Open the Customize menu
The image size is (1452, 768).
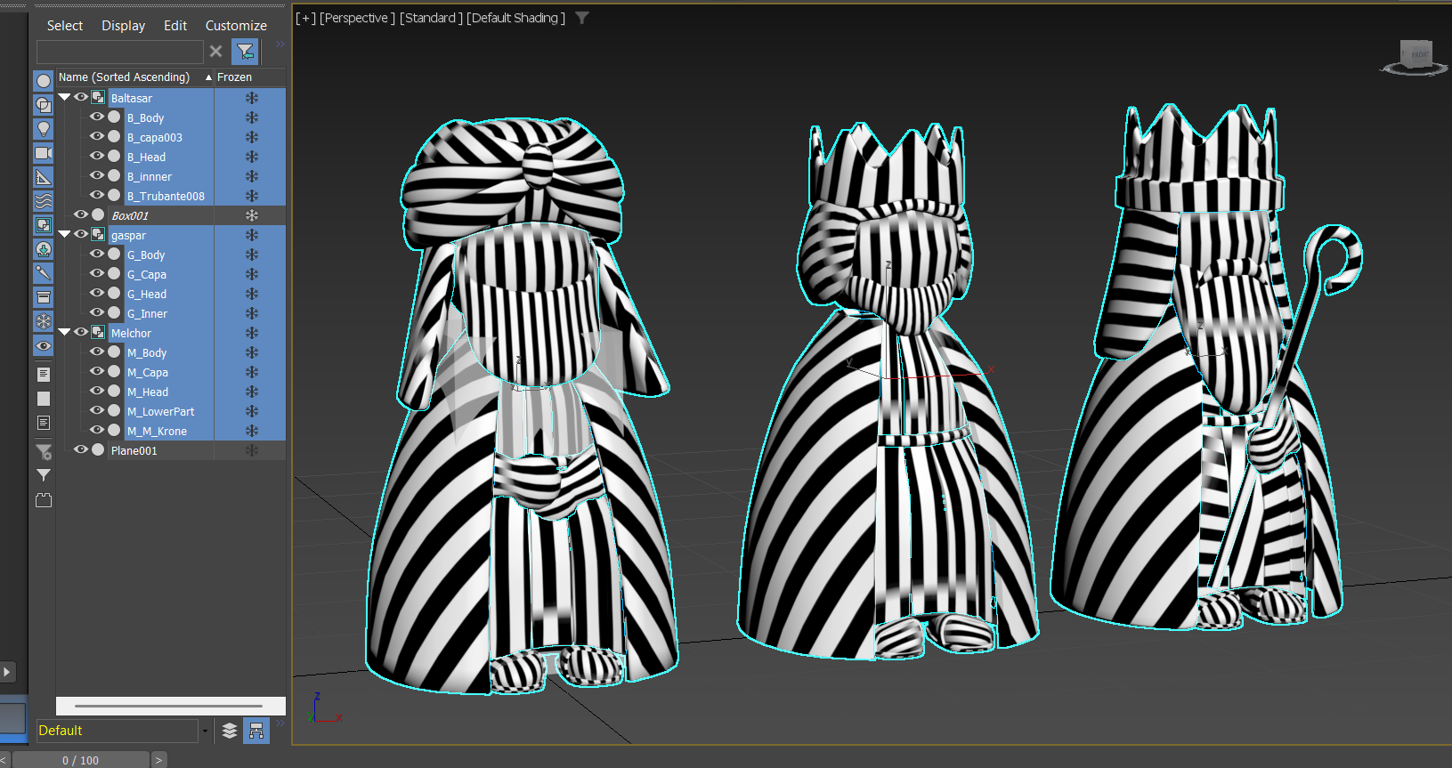236,26
